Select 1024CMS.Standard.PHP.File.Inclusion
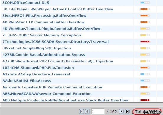 (38, 68)
